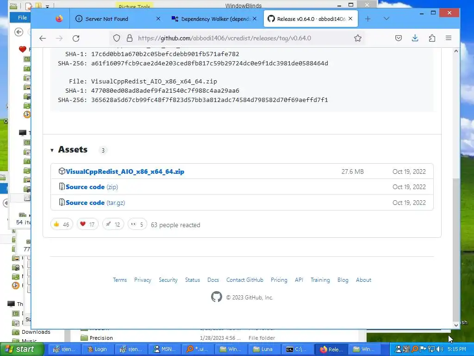This screenshot has width=474, height=356.
Task: Click taskbar clock showing 5:15 PM
Action: 457,349
